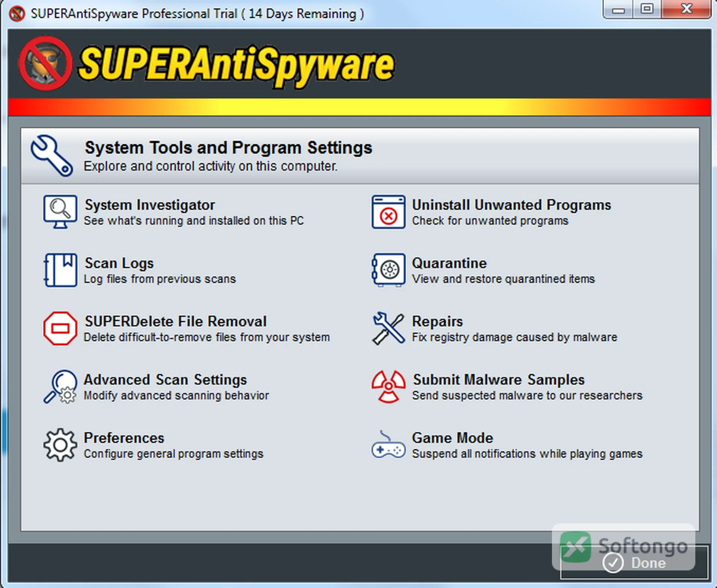717x588 pixels.
Task: Click the Preferences gear icon
Action: [x=60, y=445]
